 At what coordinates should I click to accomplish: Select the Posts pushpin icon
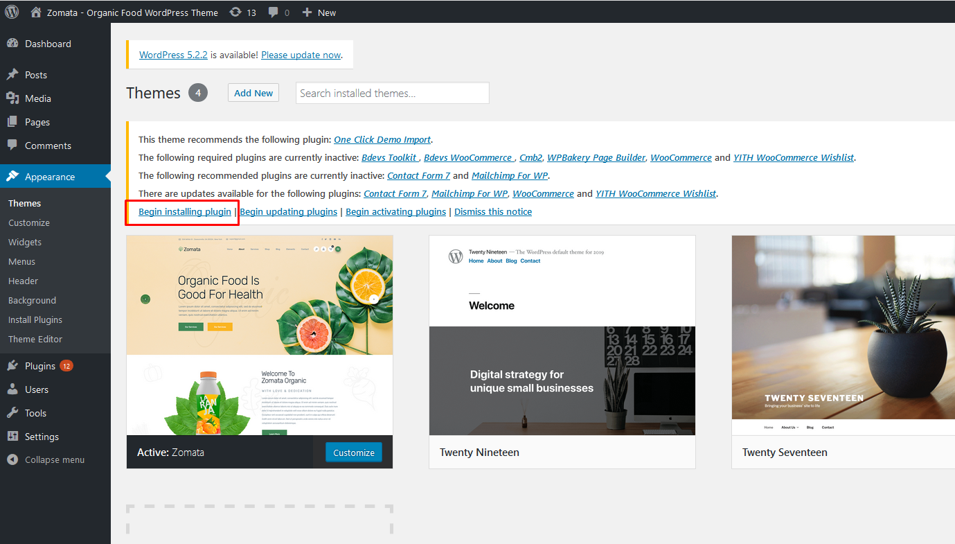[x=12, y=75]
